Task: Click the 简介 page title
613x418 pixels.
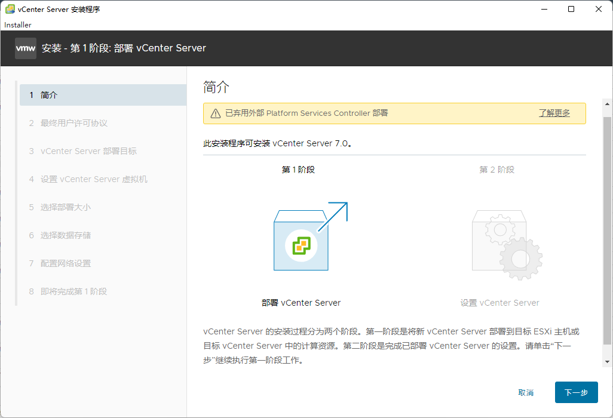Action: pyautogui.click(x=216, y=87)
